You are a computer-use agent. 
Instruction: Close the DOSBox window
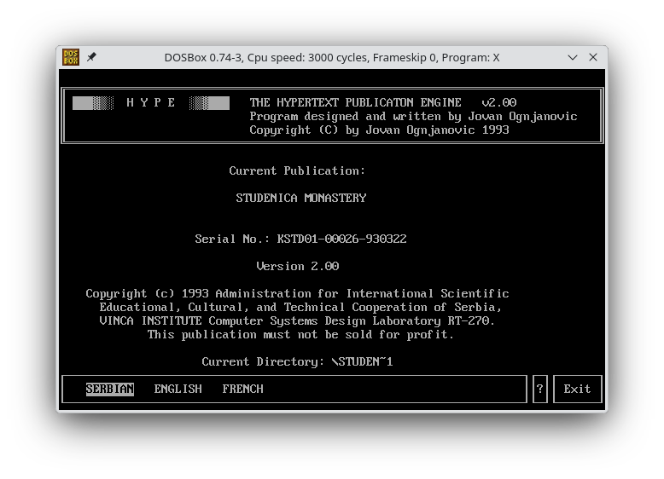point(593,57)
